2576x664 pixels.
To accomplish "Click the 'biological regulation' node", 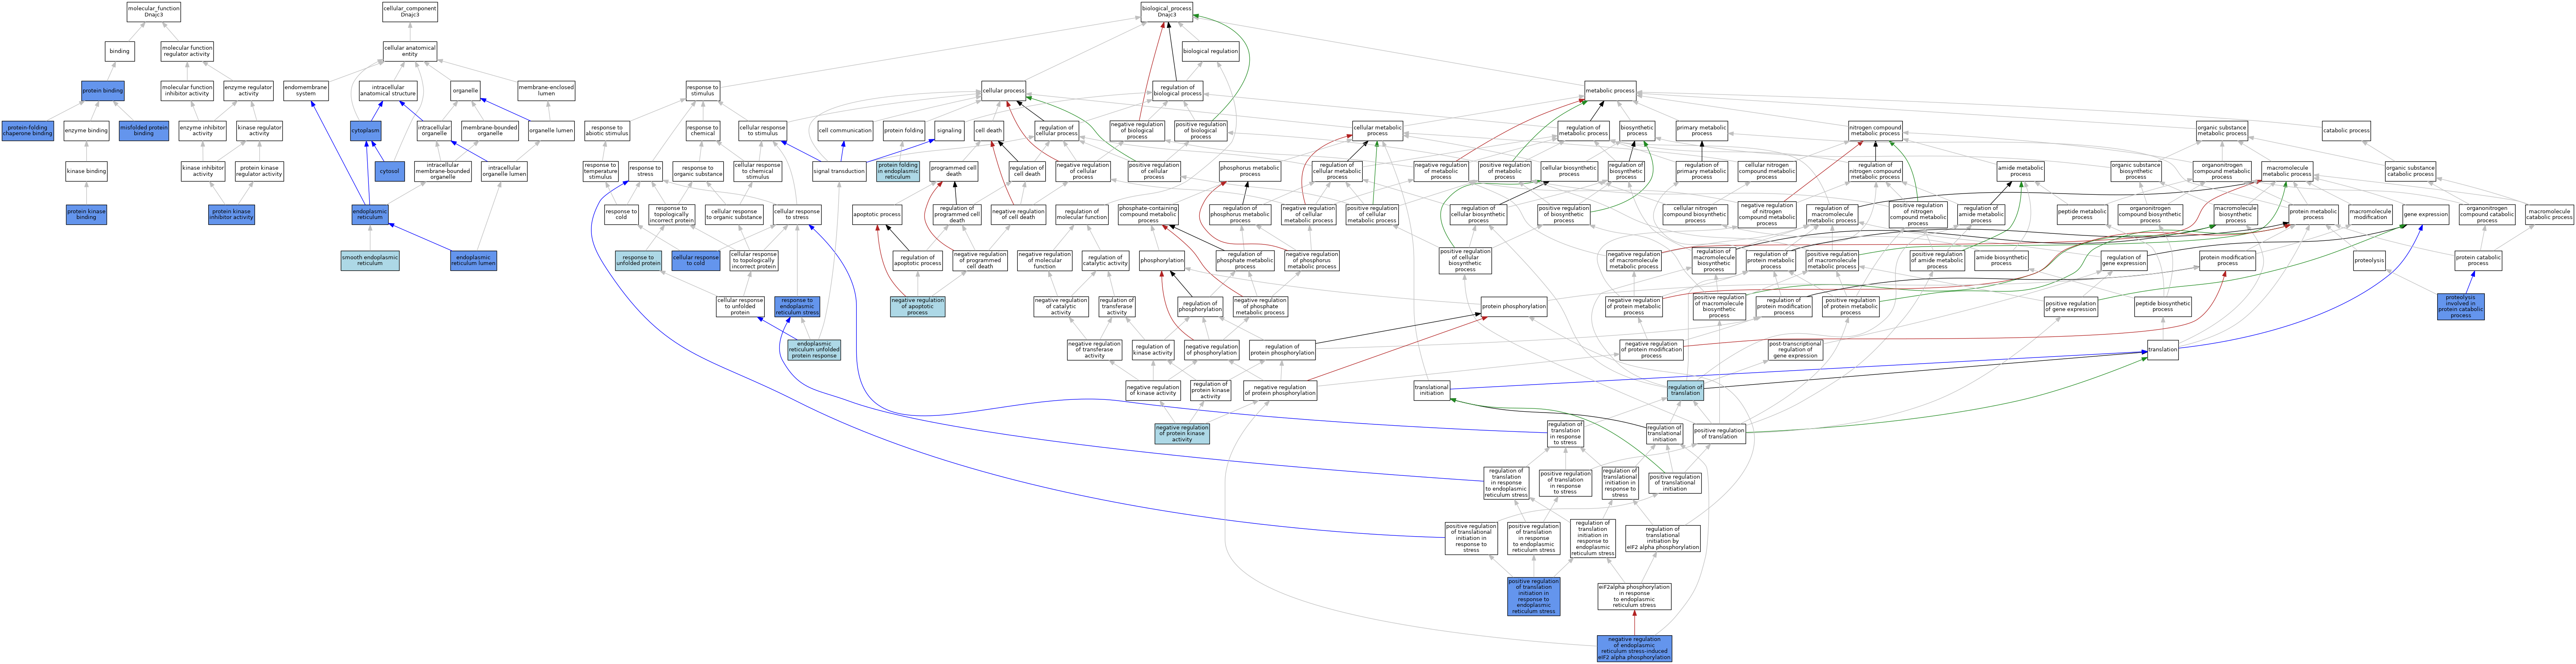I will pyautogui.click(x=1210, y=51).
